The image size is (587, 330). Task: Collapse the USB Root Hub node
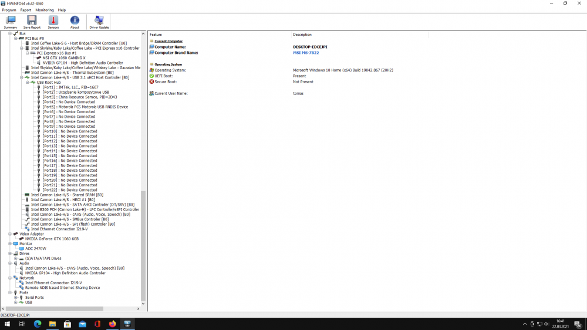tap(28, 82)
